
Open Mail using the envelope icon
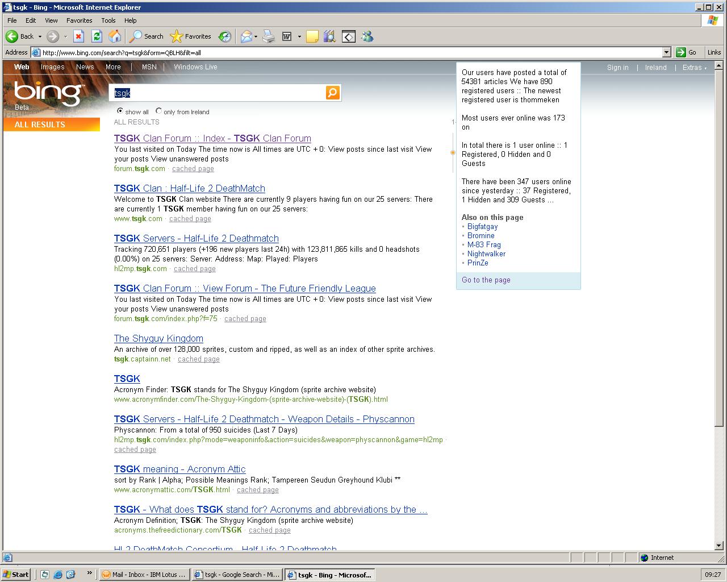245,36
